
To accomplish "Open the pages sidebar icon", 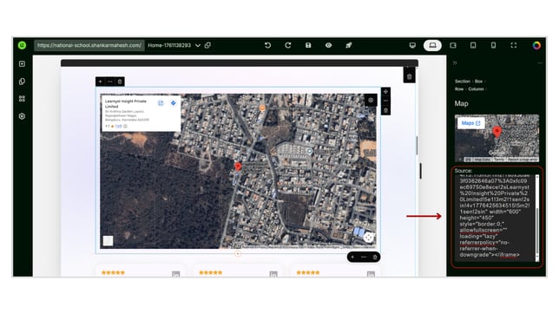I will [22, 82].
